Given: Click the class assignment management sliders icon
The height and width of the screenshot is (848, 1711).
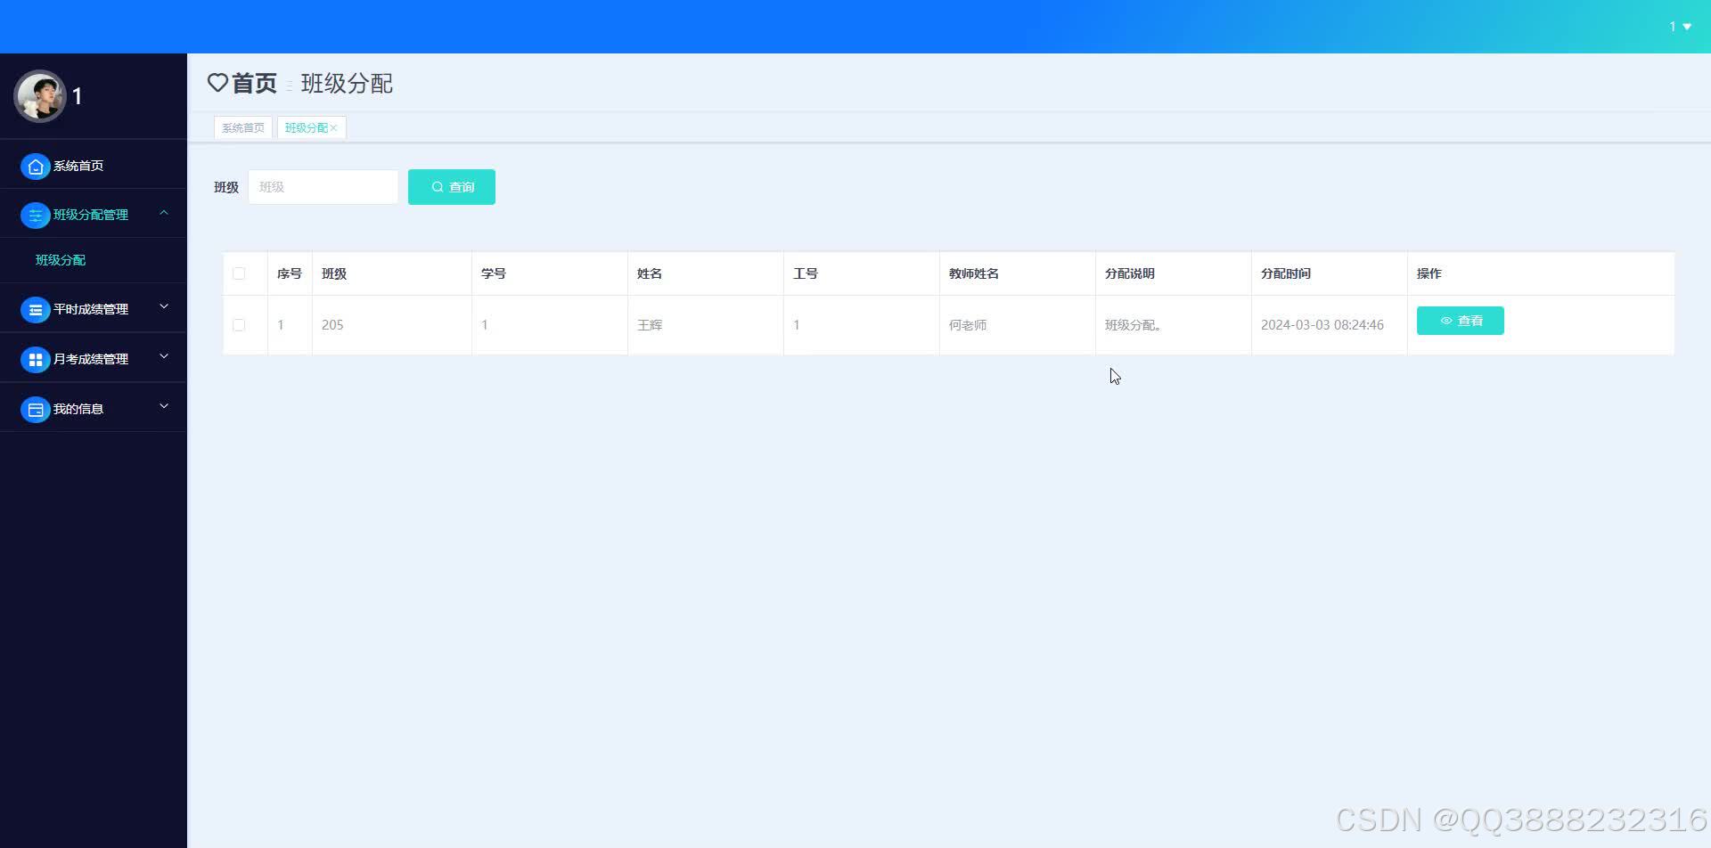Looking at the screenshot, I should [x=36, y=216].
